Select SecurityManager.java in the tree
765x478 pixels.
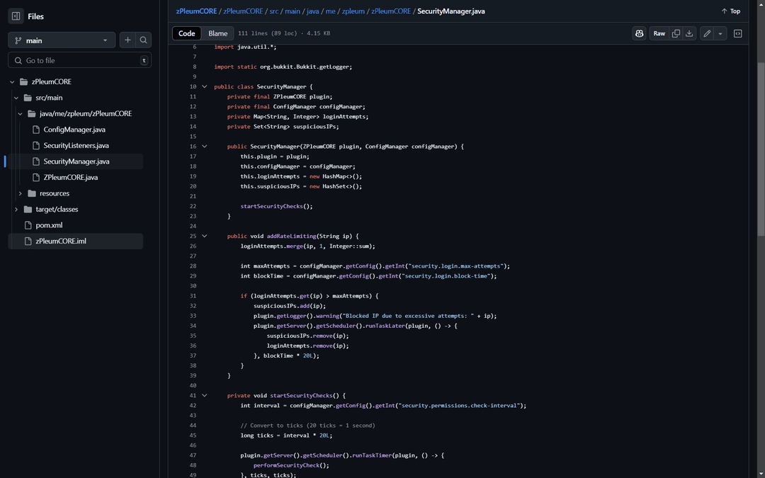76,161
